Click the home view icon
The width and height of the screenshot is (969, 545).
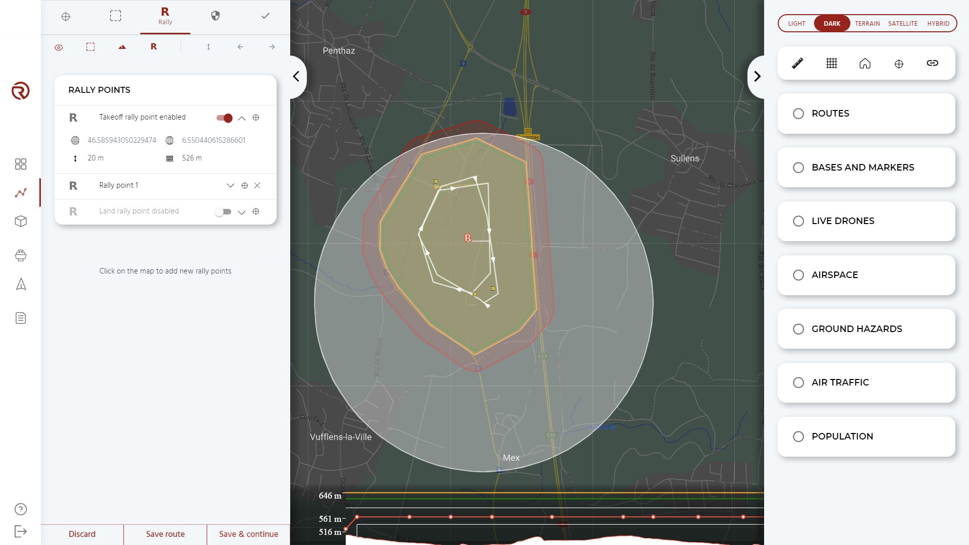click(x=865, y=63)
